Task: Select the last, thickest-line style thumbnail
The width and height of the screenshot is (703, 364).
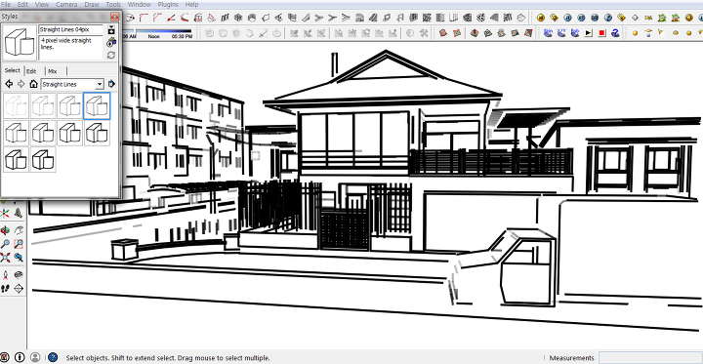Action: (x=43, y=159)
